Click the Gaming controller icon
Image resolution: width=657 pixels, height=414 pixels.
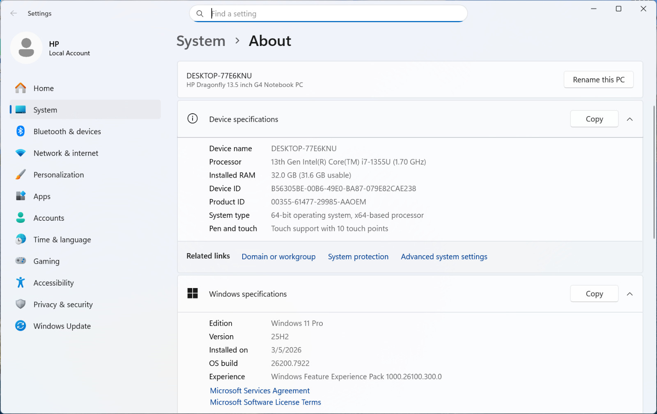pyautogui.click(x=21, y=261)
